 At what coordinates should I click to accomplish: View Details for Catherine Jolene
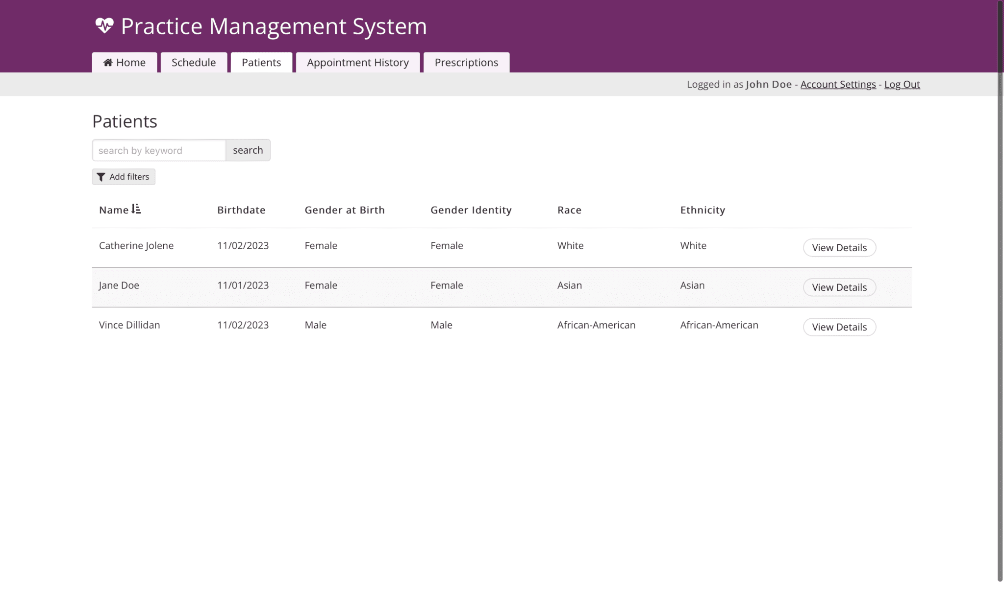coord(839,247)
